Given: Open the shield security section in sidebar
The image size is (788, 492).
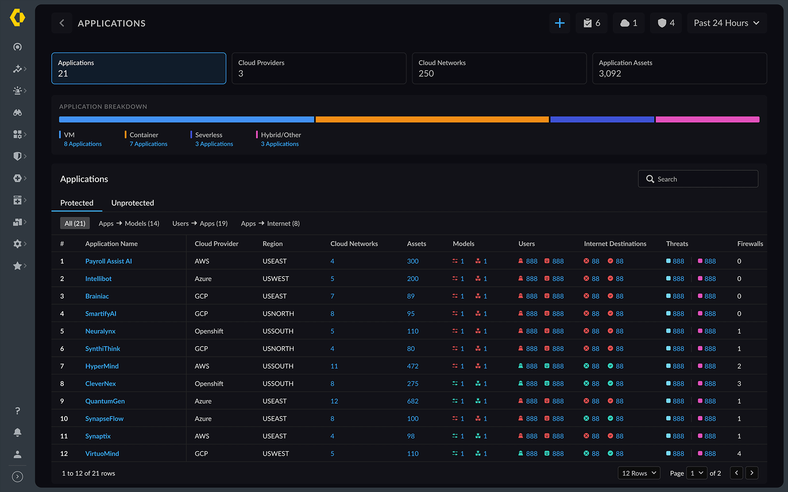Looking at the screenshot, I should 18,156.
